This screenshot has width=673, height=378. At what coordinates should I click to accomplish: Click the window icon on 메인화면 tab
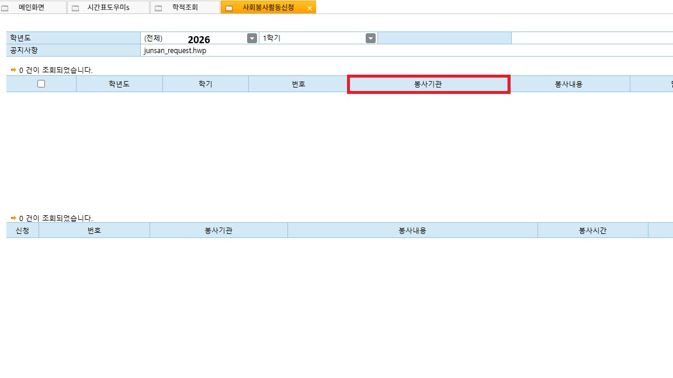pos(5,8)
